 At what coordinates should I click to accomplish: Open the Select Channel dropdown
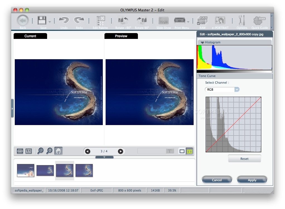click(x=237, y=89)
